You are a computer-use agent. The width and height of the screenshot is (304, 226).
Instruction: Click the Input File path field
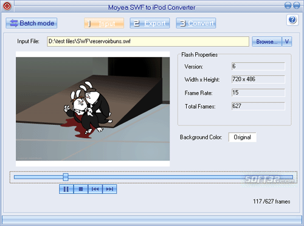148,41
